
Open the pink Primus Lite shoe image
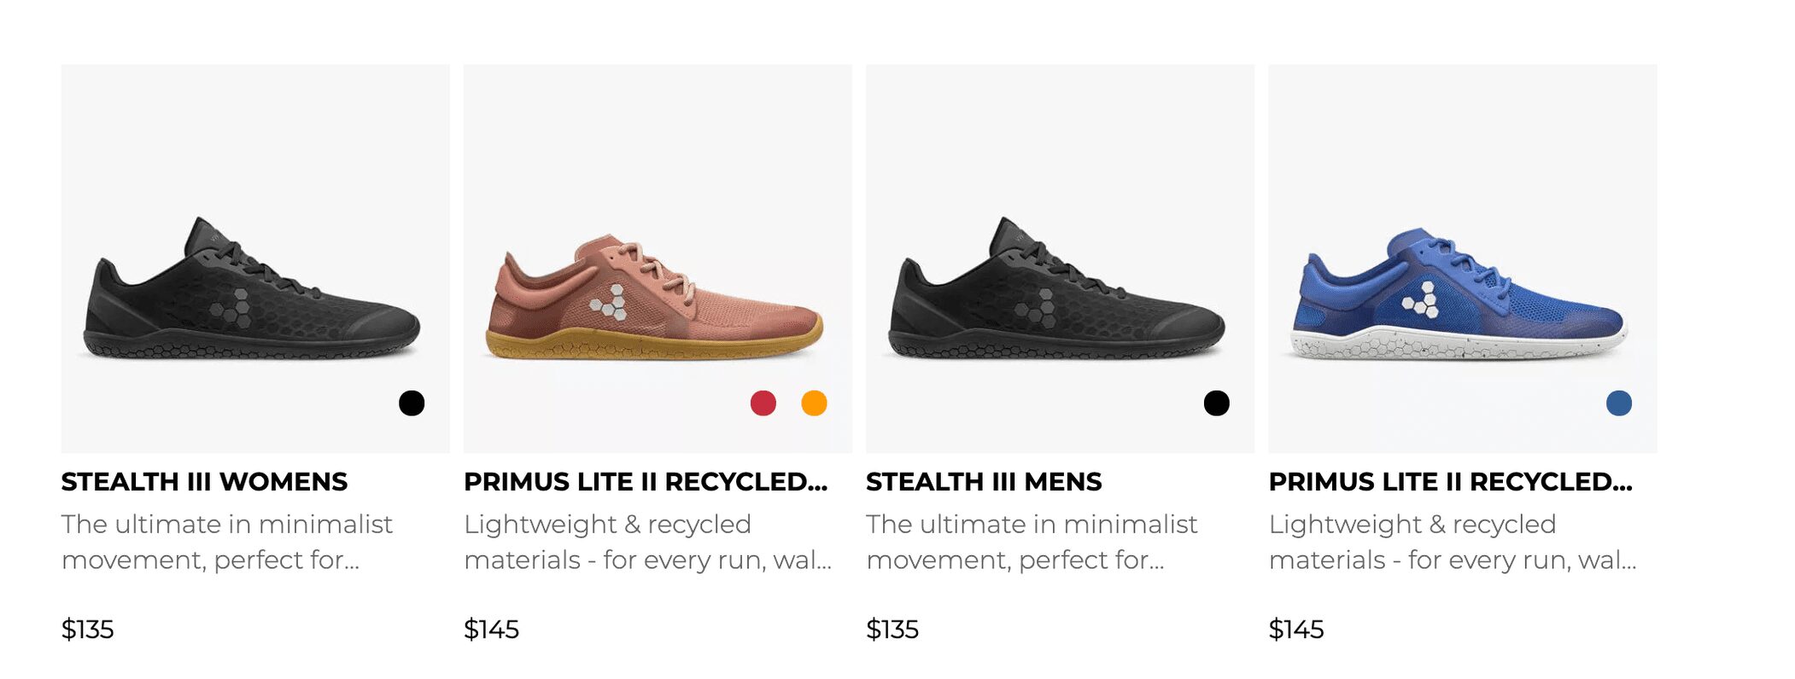coord(658,258)
